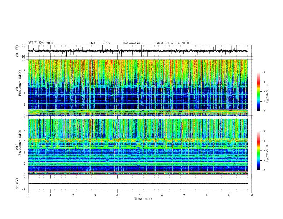Click time axis tick label '4'
Screen dimensions: 283x219
click(117, 195)
